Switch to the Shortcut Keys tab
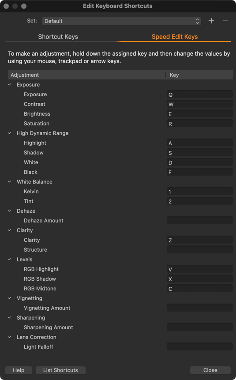 (x=58, y=37)
